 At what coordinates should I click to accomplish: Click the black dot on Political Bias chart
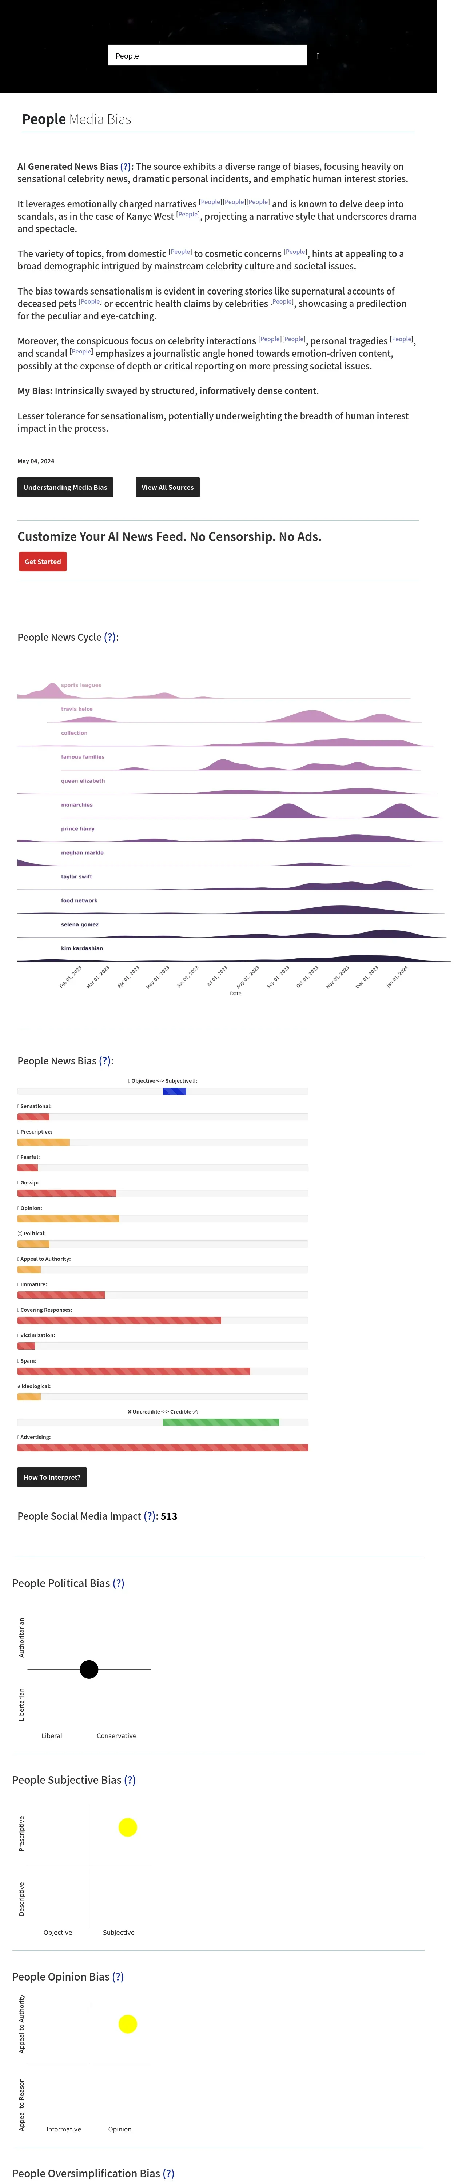[89, 1670]
